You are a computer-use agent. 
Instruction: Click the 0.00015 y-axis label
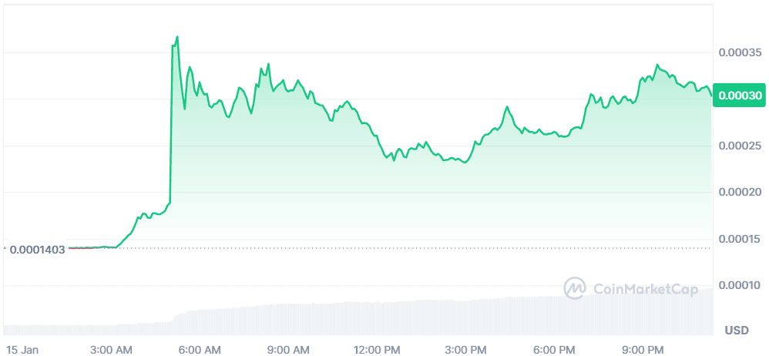740,239
